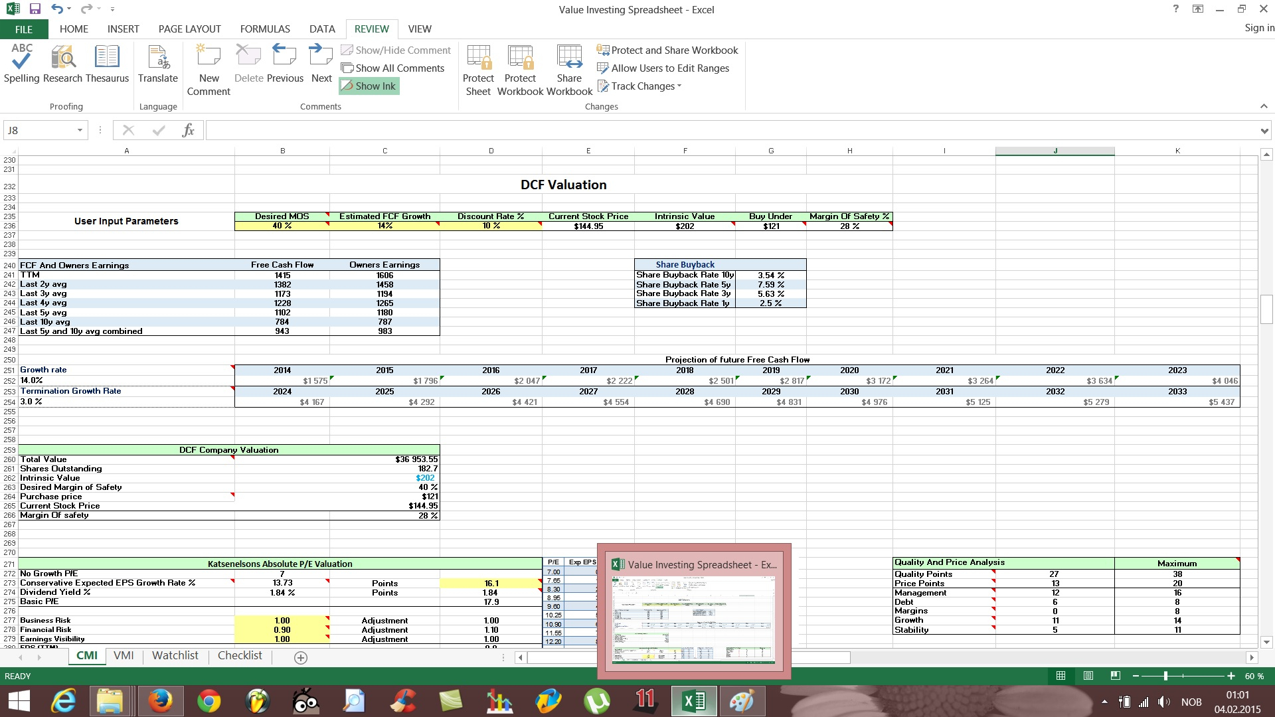Viewport: 1275px width, 717px height.
Task: Run the Spelling check
Action: tap(21, 64)
